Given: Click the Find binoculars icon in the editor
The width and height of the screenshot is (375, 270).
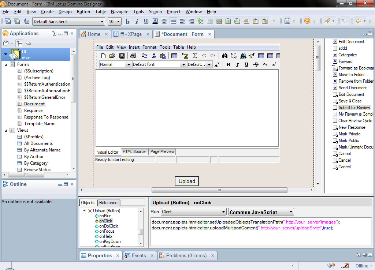Looking at the screenshot, I should coord(224,56).
